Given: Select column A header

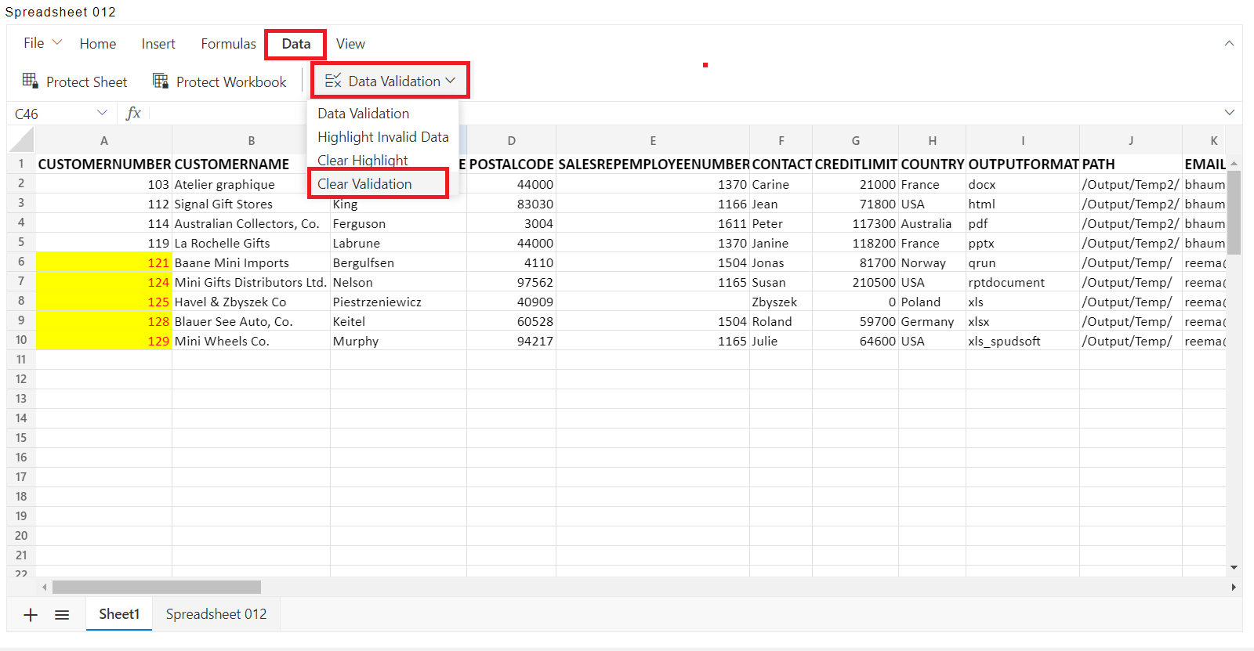Looking at the screenshot, I should pyautogui.click(x=103, y=141).
